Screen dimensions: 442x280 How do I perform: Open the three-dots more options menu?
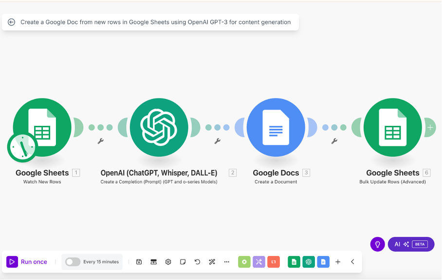click(x=226, y=262)
